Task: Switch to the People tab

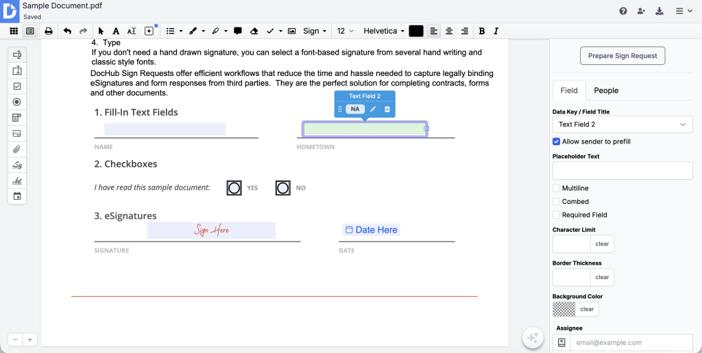Action: (606, 90)
